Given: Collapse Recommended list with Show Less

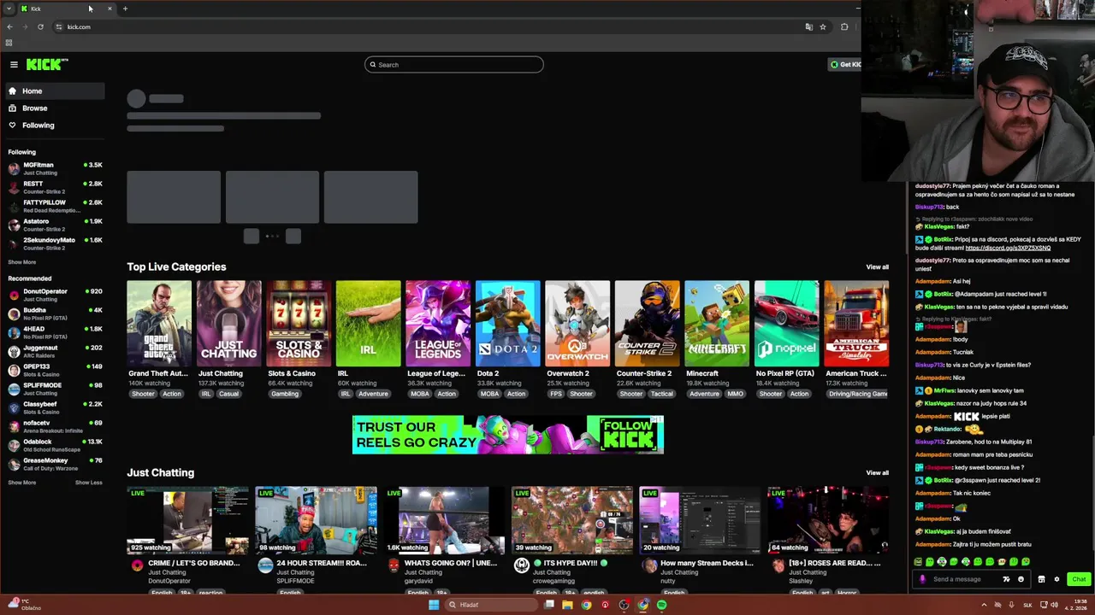Looking at the screenshot, I should pos(88,483).
